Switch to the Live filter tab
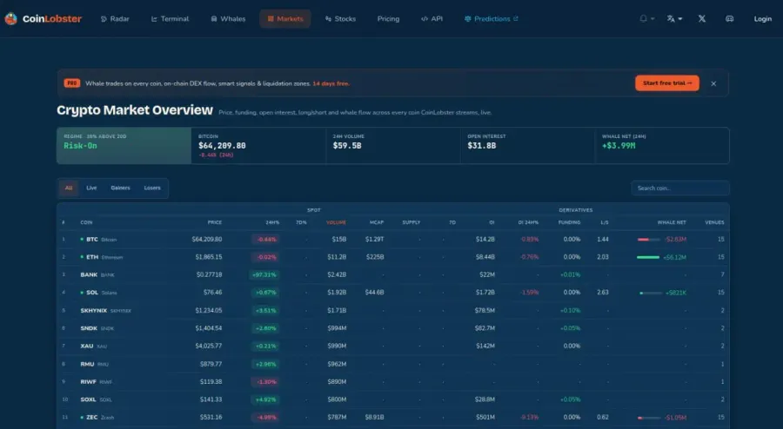Image resolution: width=783 pixels, height=429 pixels. [91, 188]
